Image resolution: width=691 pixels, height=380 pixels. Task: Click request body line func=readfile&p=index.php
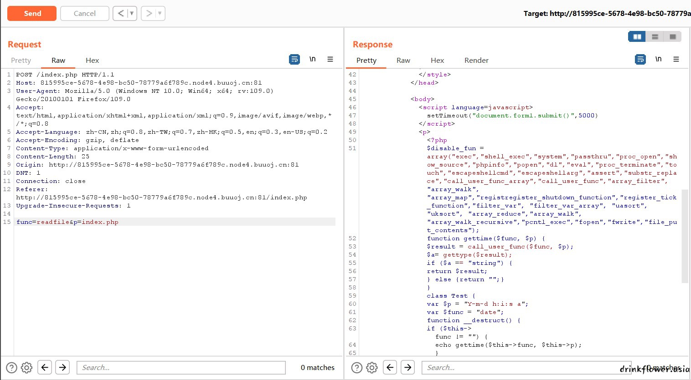67,222
